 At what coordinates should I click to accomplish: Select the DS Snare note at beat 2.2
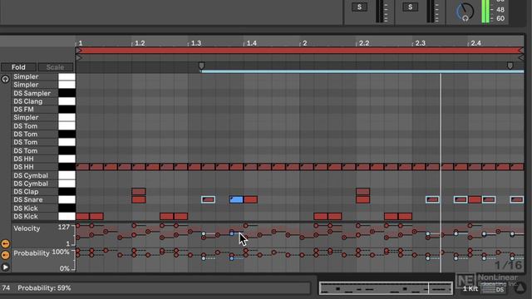(362, 199)
